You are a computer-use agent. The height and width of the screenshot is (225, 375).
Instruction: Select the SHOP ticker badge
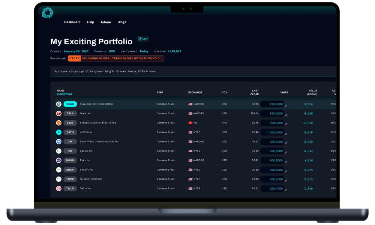pyautogui.click(x=70, y=170)
